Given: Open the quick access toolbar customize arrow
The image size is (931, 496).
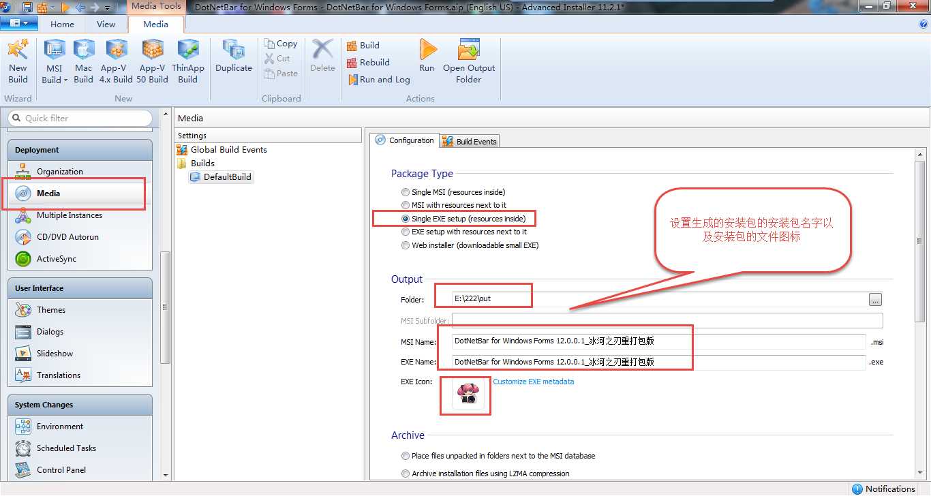Looking at the screenshot, I should [108, 8].
